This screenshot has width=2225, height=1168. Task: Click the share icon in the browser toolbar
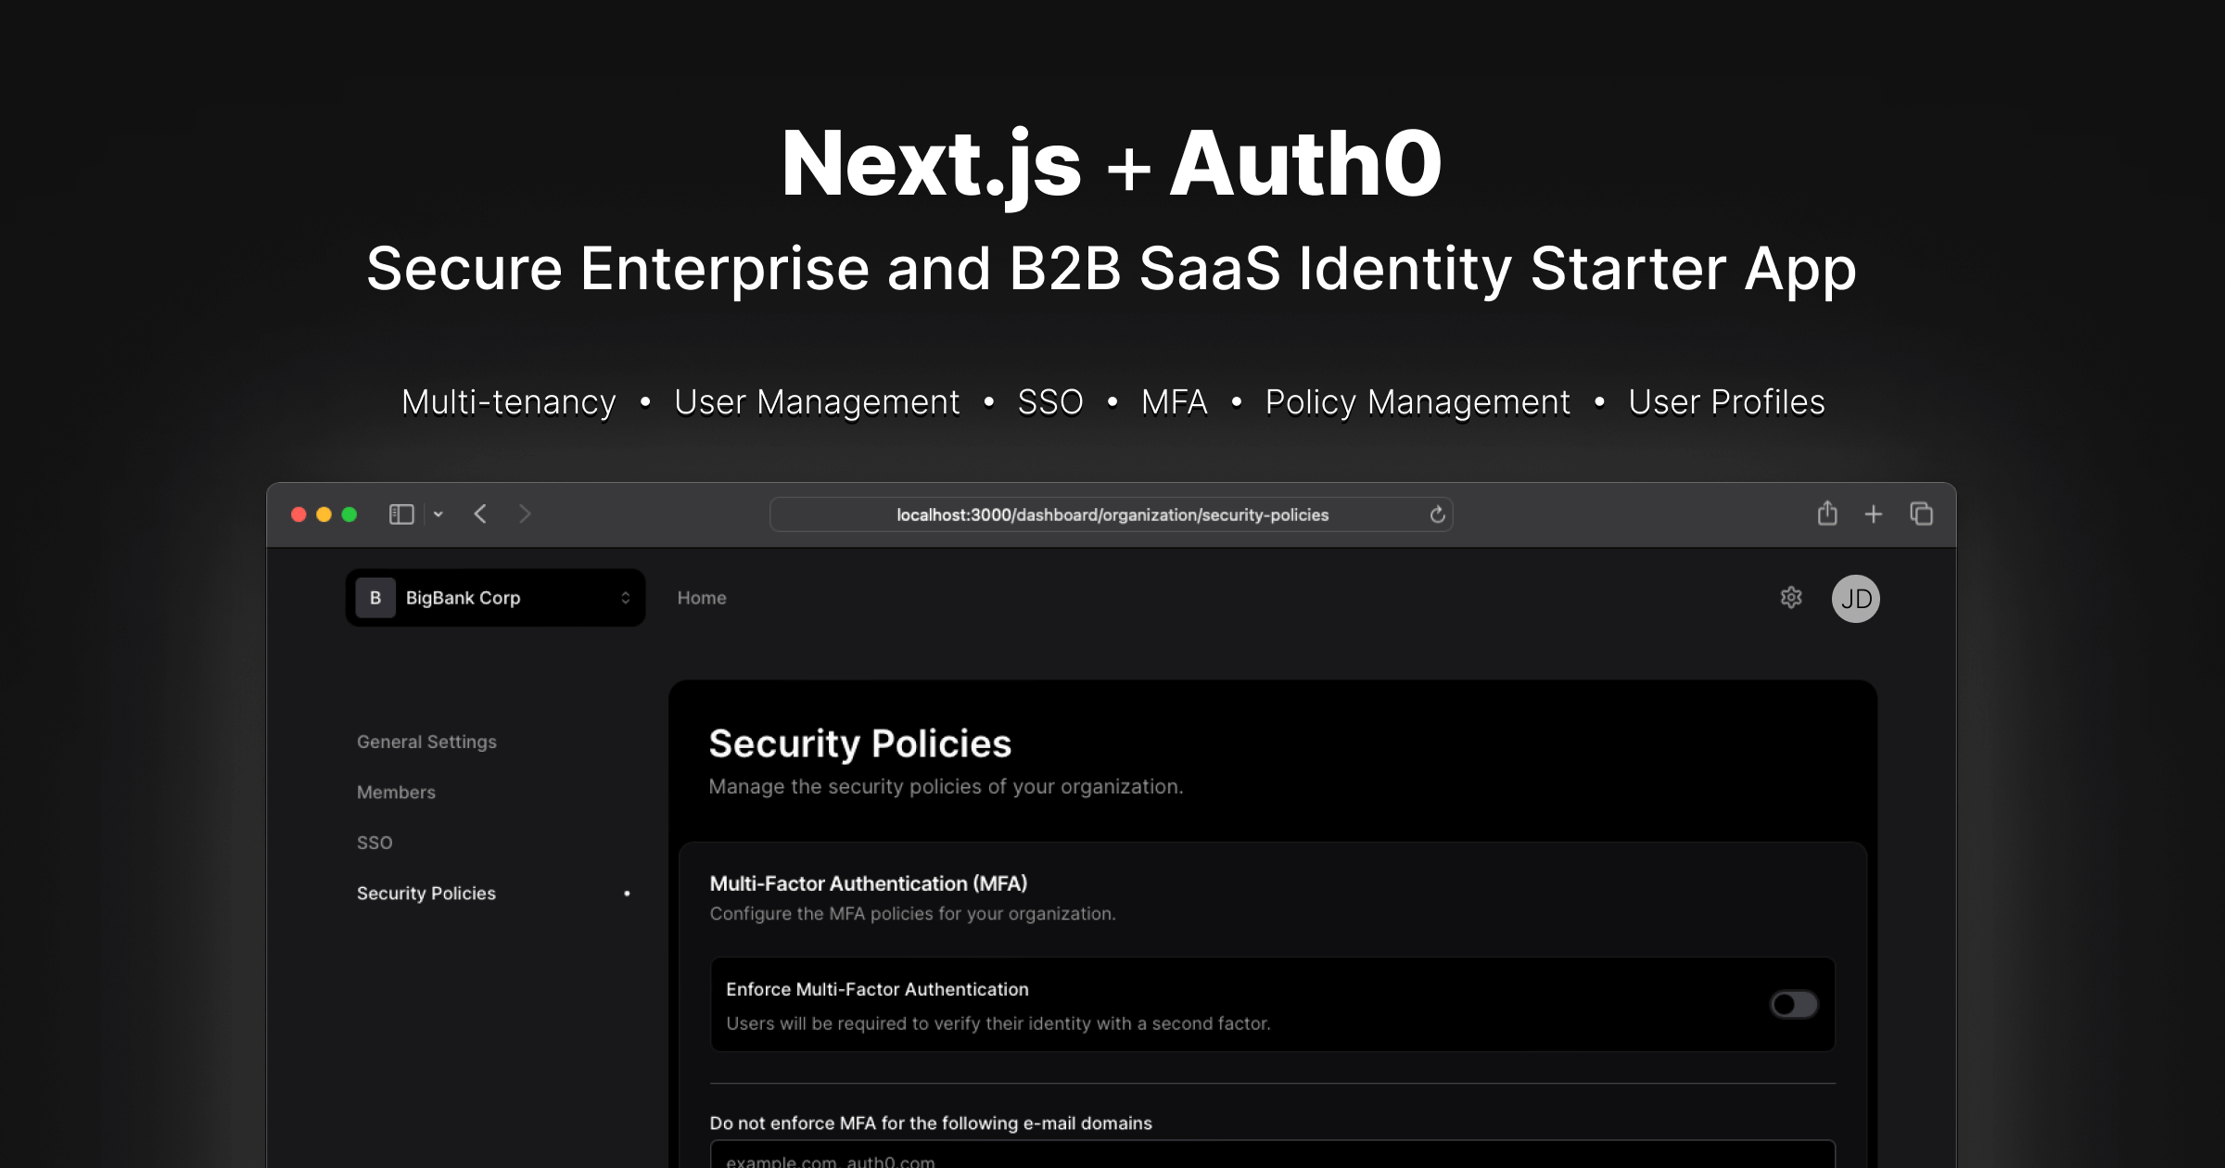coord(1827,514)
